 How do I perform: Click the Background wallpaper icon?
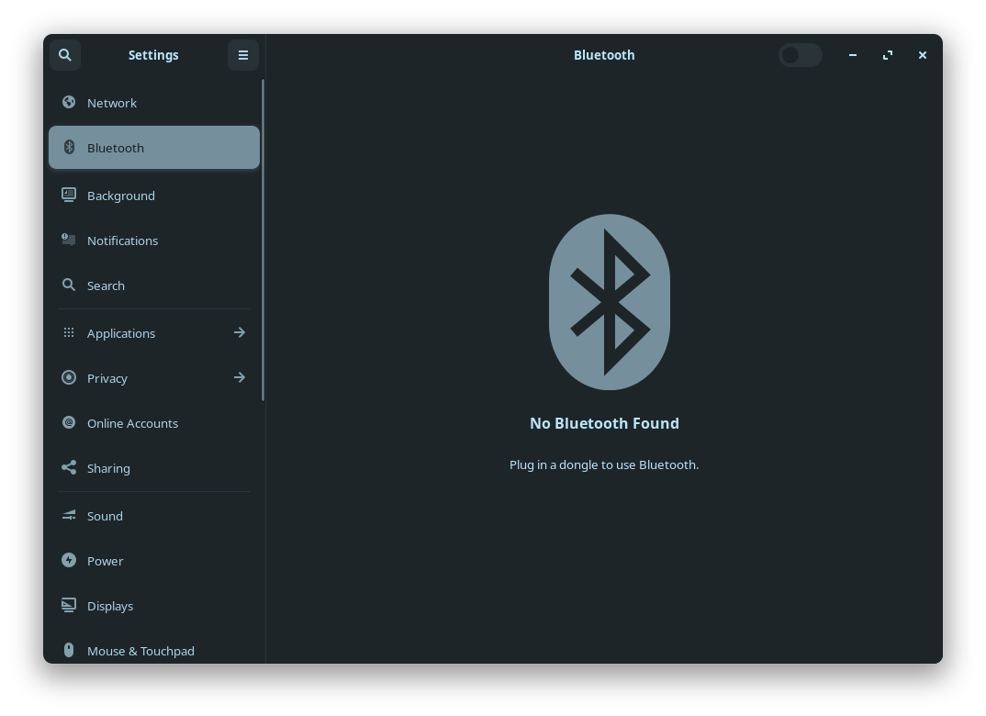coord(69,195)
